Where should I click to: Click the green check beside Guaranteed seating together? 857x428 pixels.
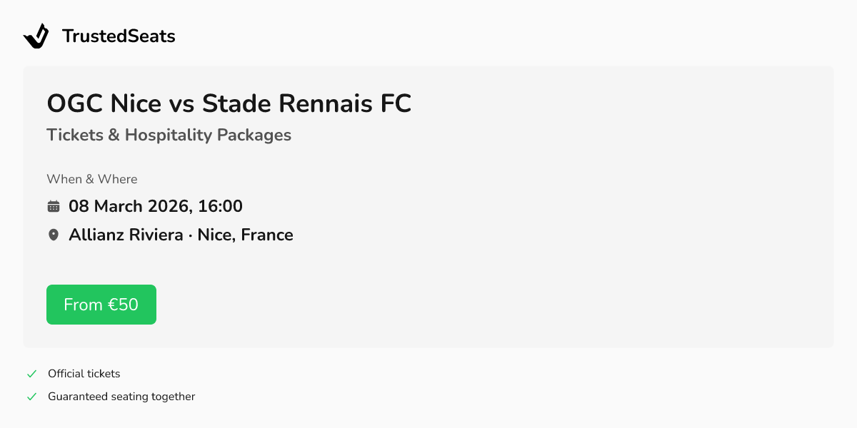point(31,396)
